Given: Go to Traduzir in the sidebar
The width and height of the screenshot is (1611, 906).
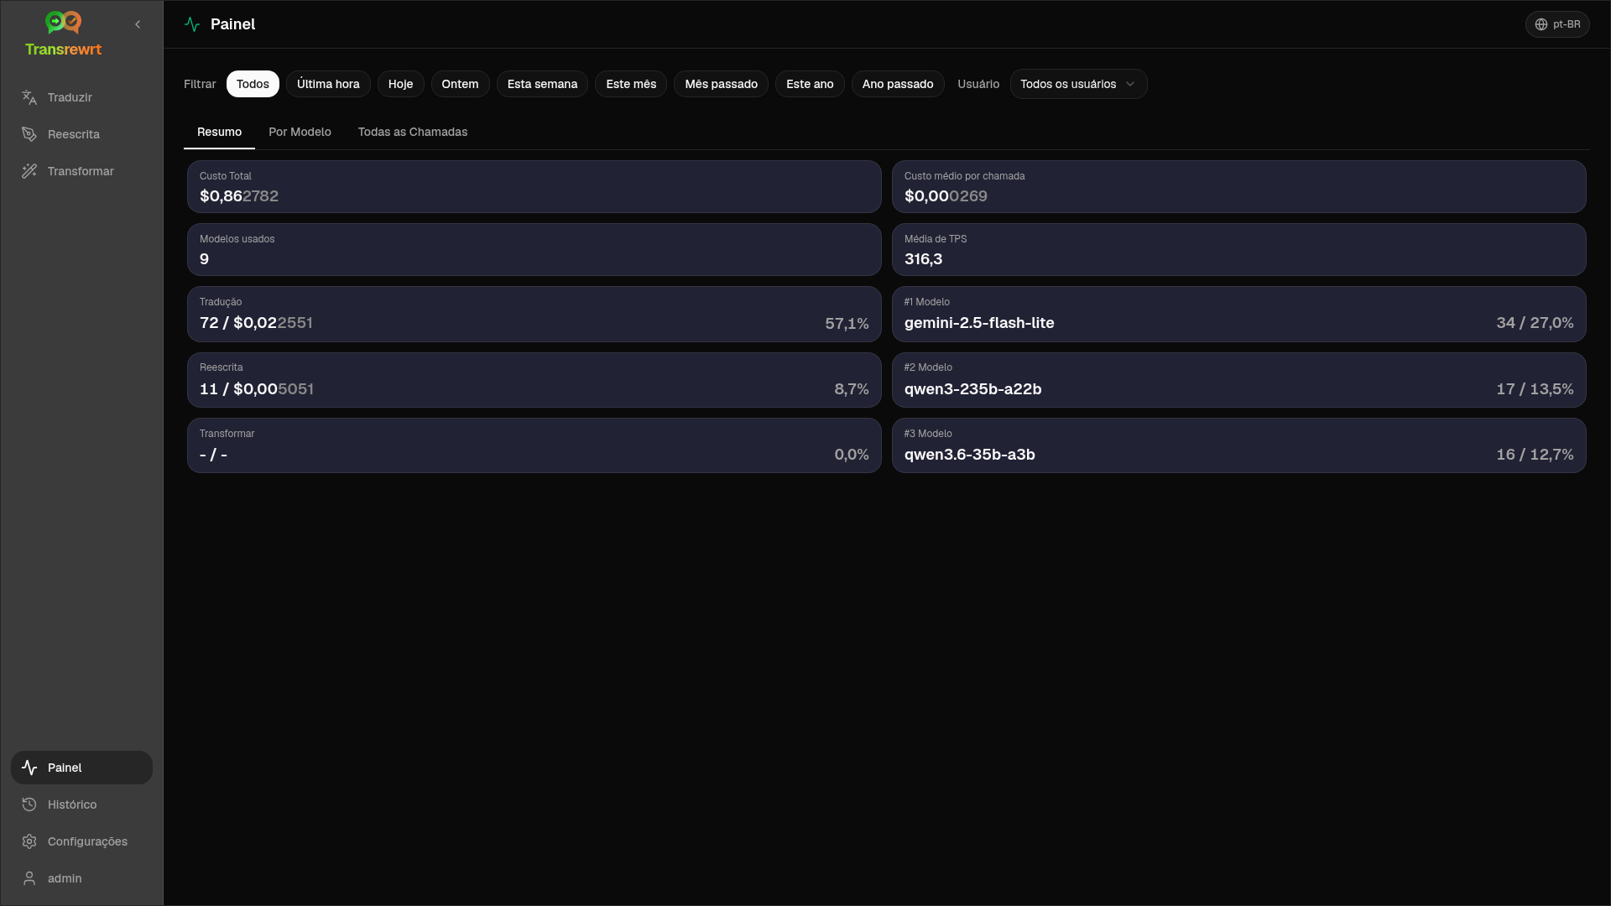Looking at the screenshot, I should click(81, 97).
